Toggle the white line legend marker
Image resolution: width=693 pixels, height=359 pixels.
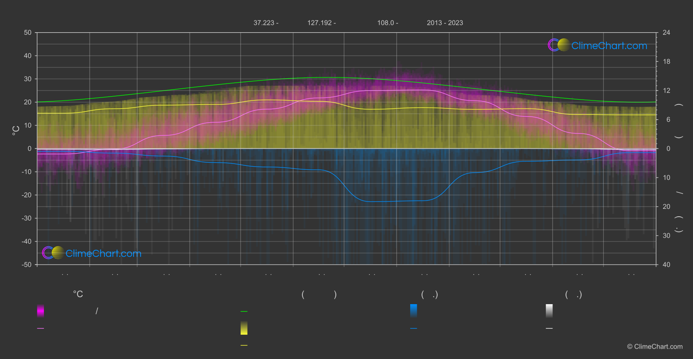tap(549, 329)
